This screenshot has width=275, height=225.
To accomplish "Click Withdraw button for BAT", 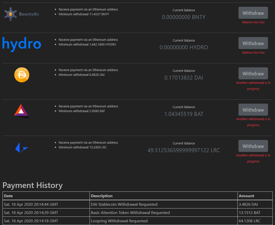I will pyautogui.click(x=253, y=110).
